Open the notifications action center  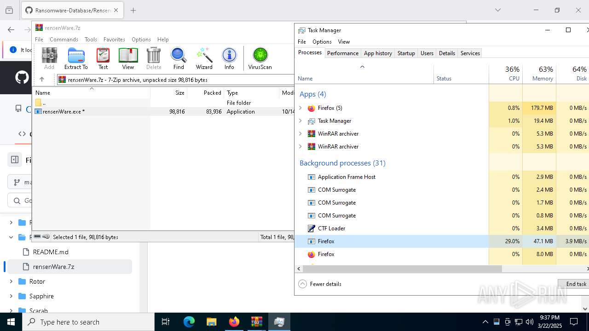pyautogui.click(x=574, y=322)
